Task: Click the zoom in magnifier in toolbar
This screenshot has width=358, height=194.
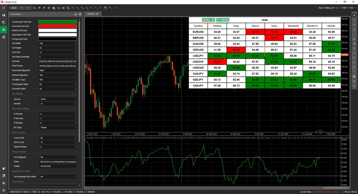Action: (x=39, y=8)
